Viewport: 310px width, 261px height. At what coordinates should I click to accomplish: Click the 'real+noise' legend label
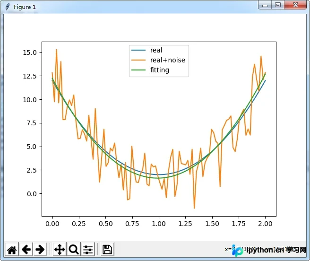pos(168,60)
